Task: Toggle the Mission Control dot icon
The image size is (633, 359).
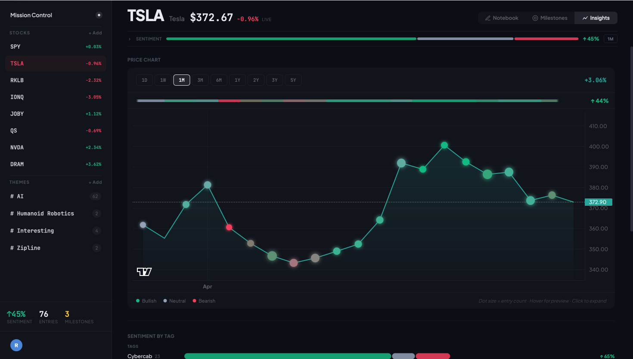Action: [99, 15]
